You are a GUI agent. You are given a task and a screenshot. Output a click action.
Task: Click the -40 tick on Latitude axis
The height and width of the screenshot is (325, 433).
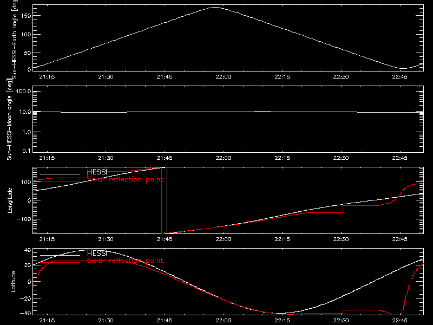(25, 313)
